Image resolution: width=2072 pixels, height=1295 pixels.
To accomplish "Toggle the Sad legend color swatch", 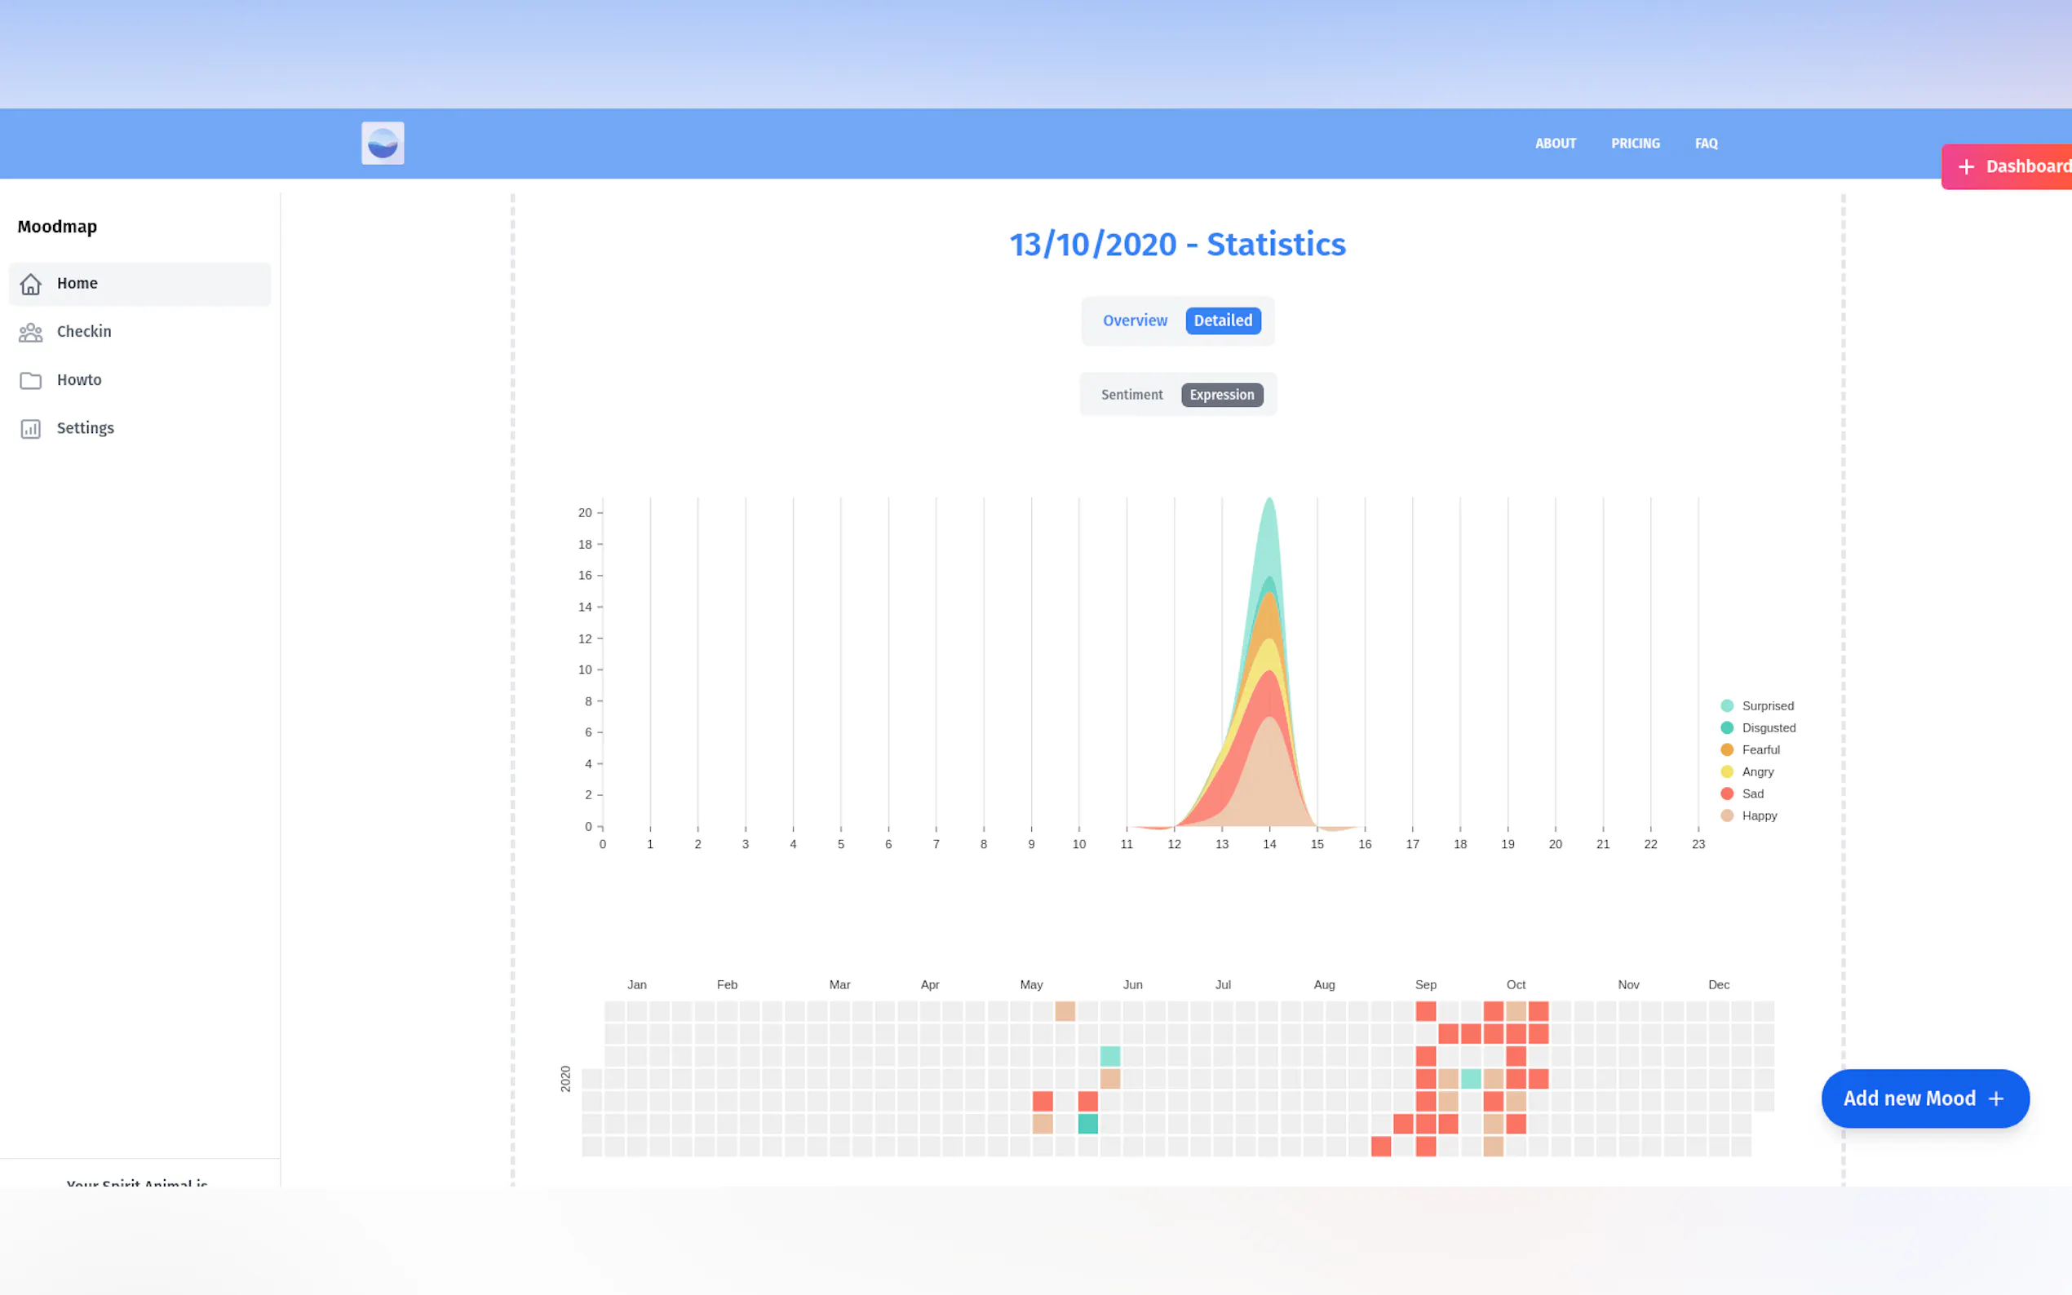I will pos(1726,794).
